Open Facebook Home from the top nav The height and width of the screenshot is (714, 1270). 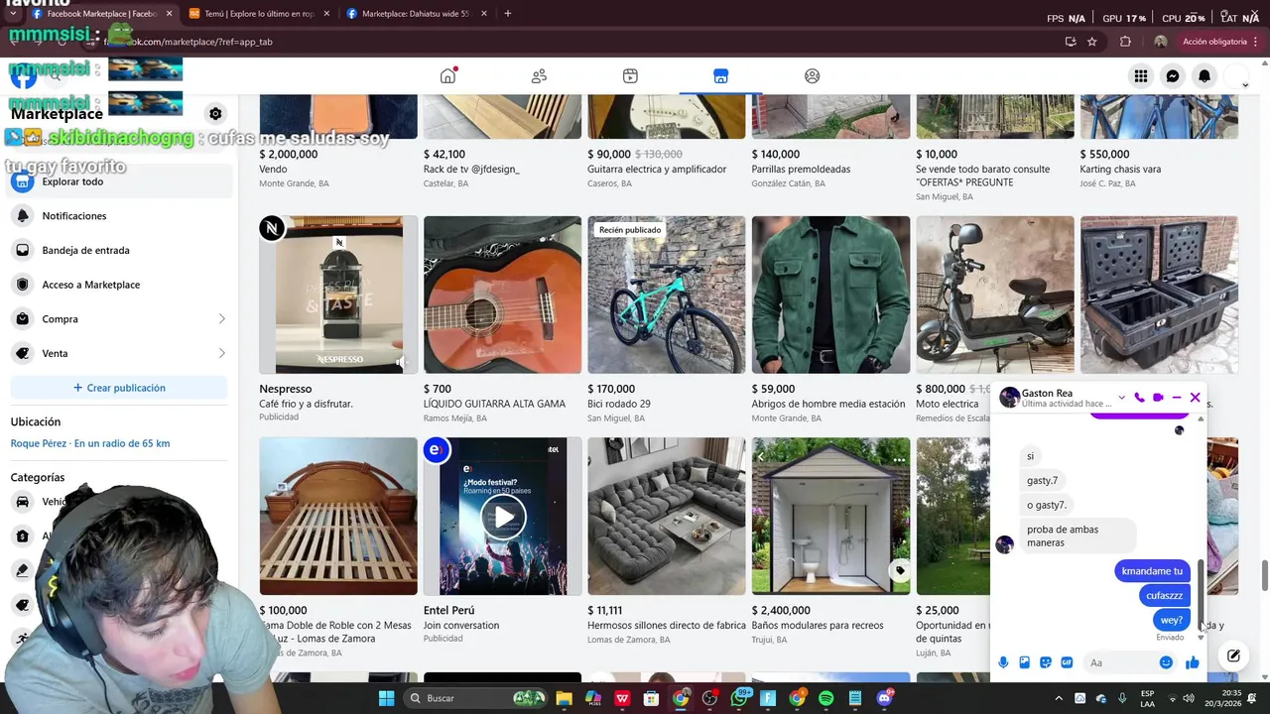(x=448, y=76)
